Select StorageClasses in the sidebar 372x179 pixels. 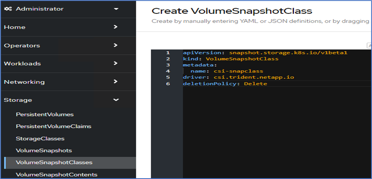click(x=40, y=138)
